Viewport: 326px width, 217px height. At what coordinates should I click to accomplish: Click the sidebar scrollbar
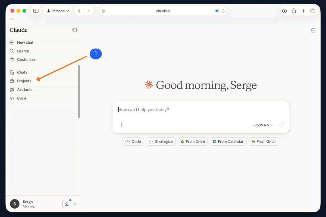[79, 91]
